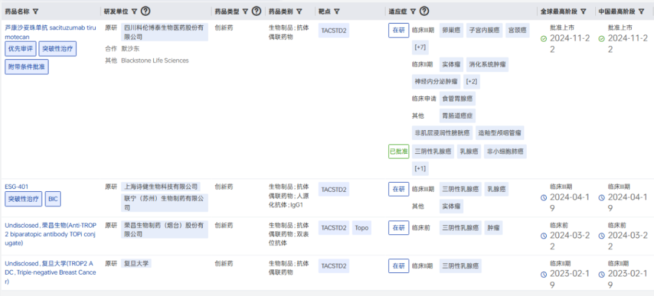
Task: Expand the [+2] more indications
Action: pyautogui.click(x=472, y=82)
